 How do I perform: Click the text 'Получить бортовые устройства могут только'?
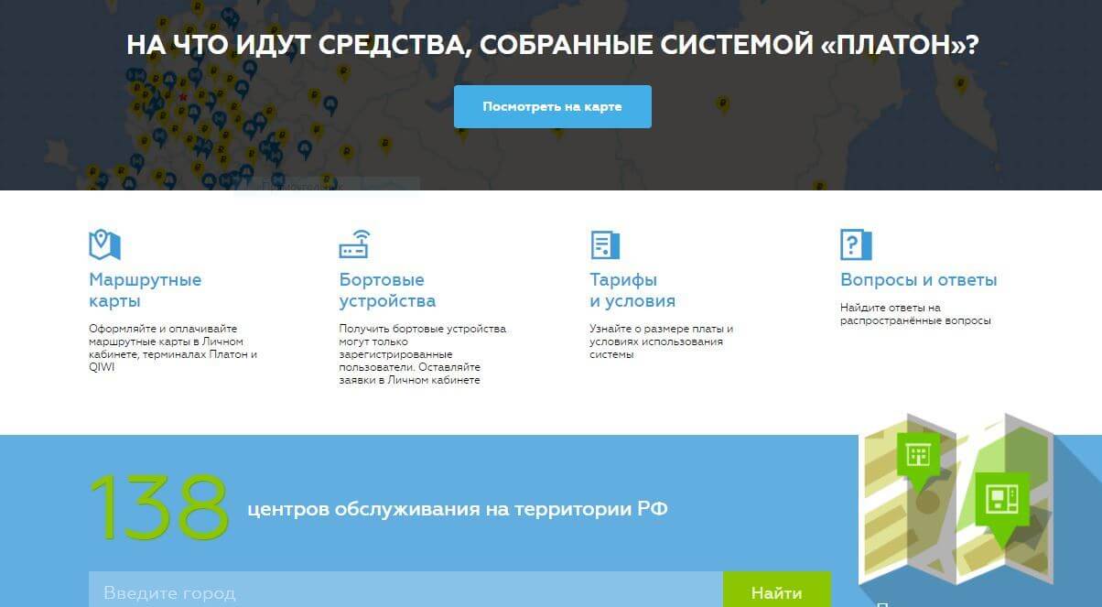[x=422, y=335]
